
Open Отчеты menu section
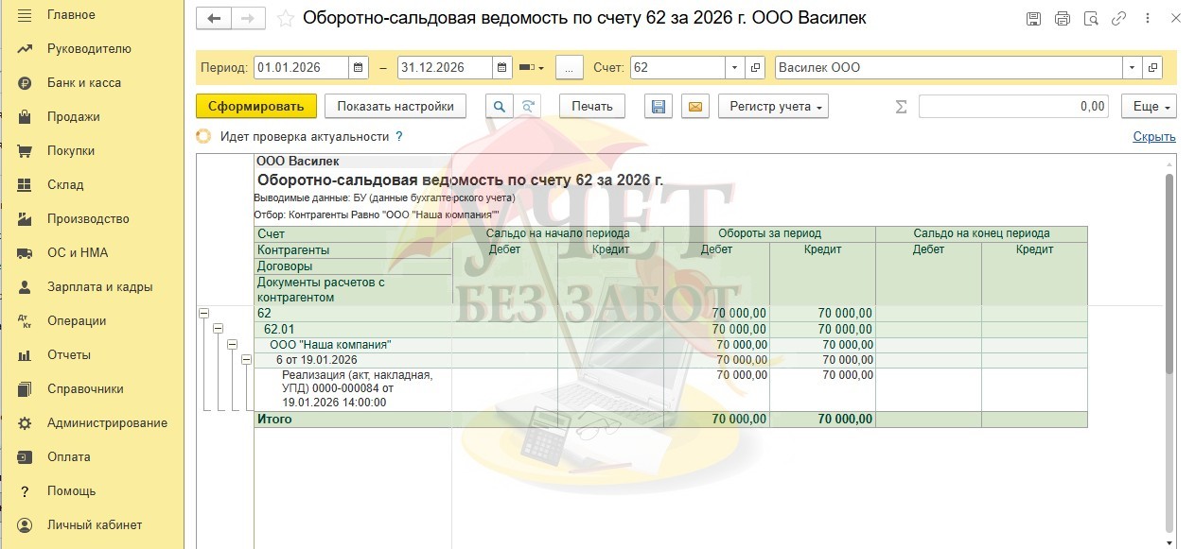pyautogui.click(x=69, y=355)
